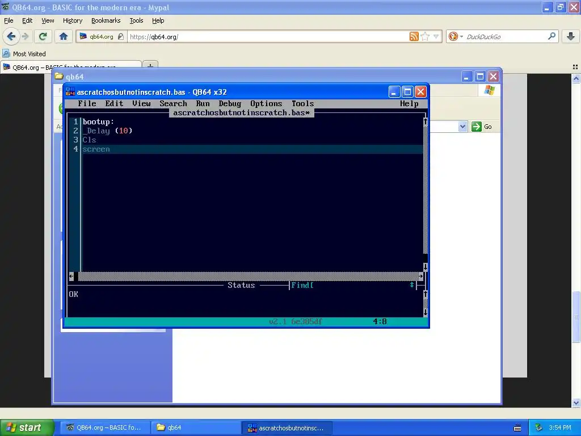The height and width of the screenshot is (436, 581).
Task: Switch to QB64.org browser taskbar button
Action: [105, 427]
